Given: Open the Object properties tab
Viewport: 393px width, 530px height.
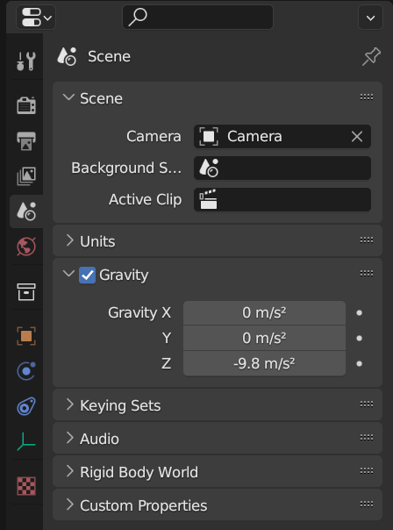Looking at the screenshot, I should (26, 336).
